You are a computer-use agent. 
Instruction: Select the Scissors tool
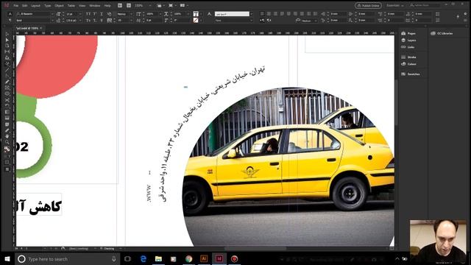[x=7, y=100]
